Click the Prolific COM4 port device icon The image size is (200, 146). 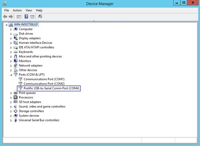click(x=20, y=88)
